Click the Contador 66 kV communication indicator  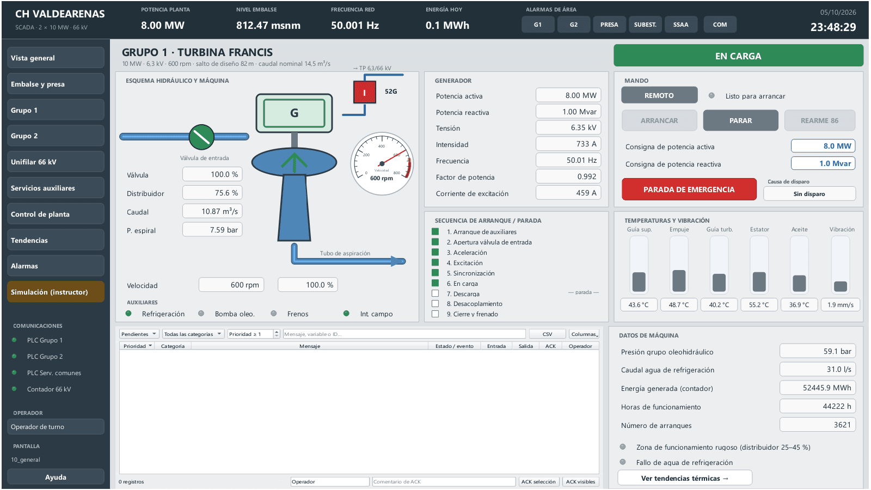[x=14, y=389]
